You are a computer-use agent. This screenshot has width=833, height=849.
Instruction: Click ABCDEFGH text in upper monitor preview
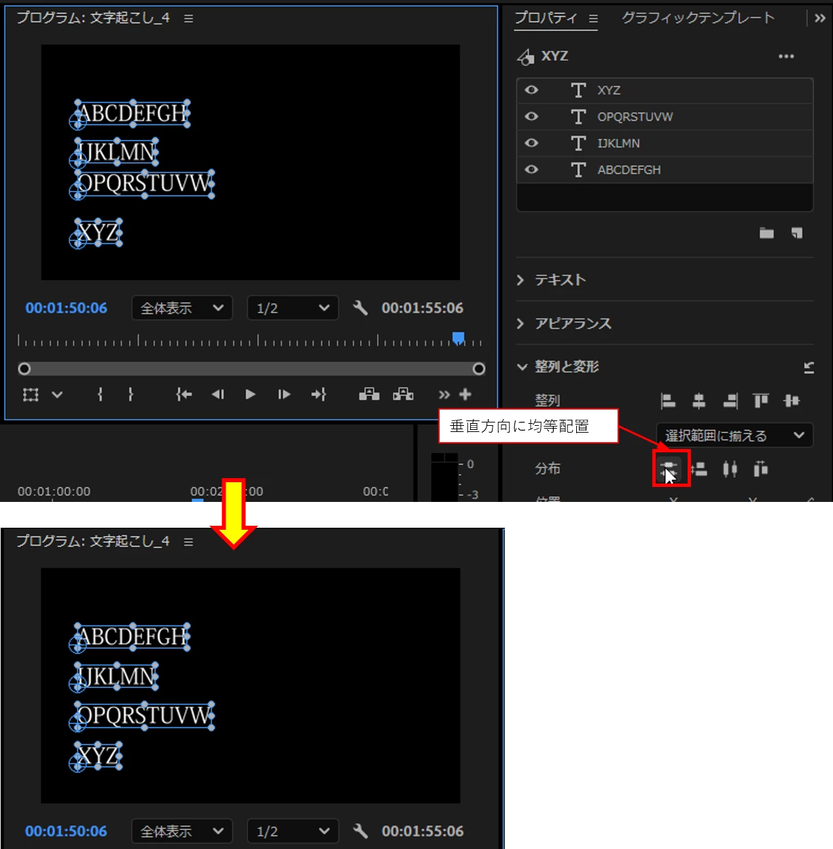(132, 113)
